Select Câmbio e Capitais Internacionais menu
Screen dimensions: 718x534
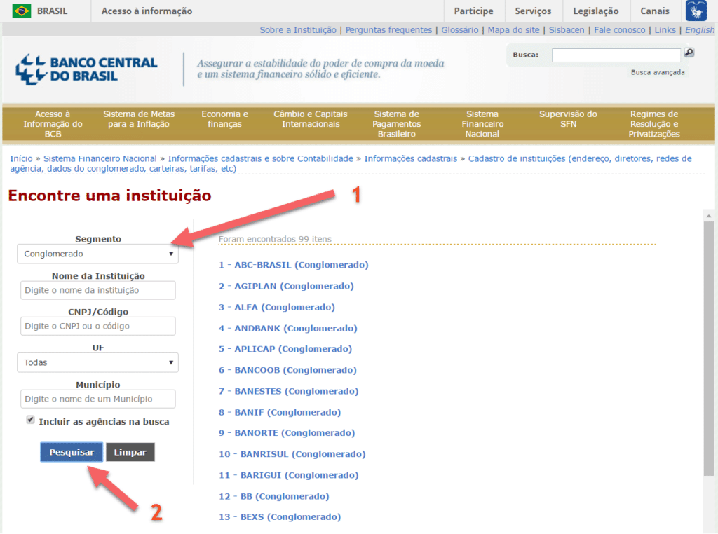[x=311, y=119]
